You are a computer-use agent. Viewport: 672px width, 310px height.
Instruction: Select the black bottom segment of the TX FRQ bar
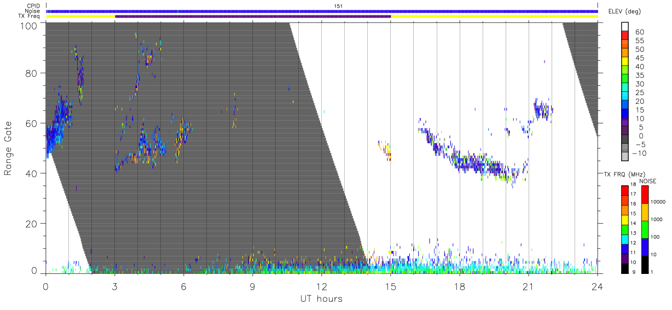coord(624,267)
